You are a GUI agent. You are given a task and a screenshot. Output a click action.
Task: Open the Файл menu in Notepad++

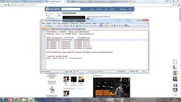point(43,23)
